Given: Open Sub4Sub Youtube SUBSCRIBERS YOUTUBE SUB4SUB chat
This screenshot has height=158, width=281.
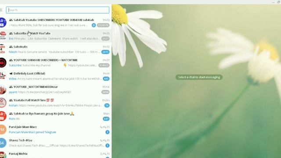Looking at the screenshot, I should (x=56, y=22).
